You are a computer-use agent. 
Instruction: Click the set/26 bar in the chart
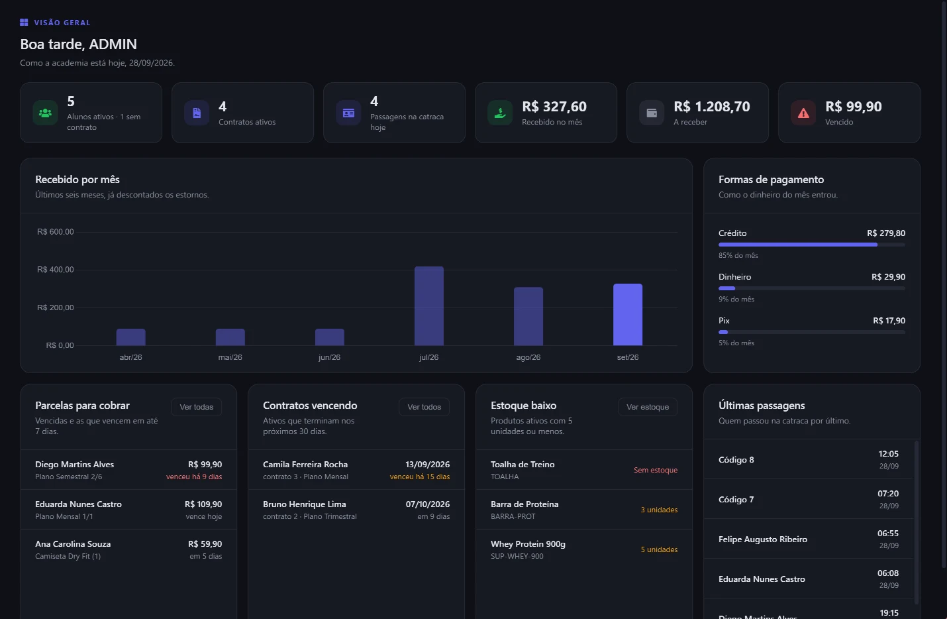(628, 315)
